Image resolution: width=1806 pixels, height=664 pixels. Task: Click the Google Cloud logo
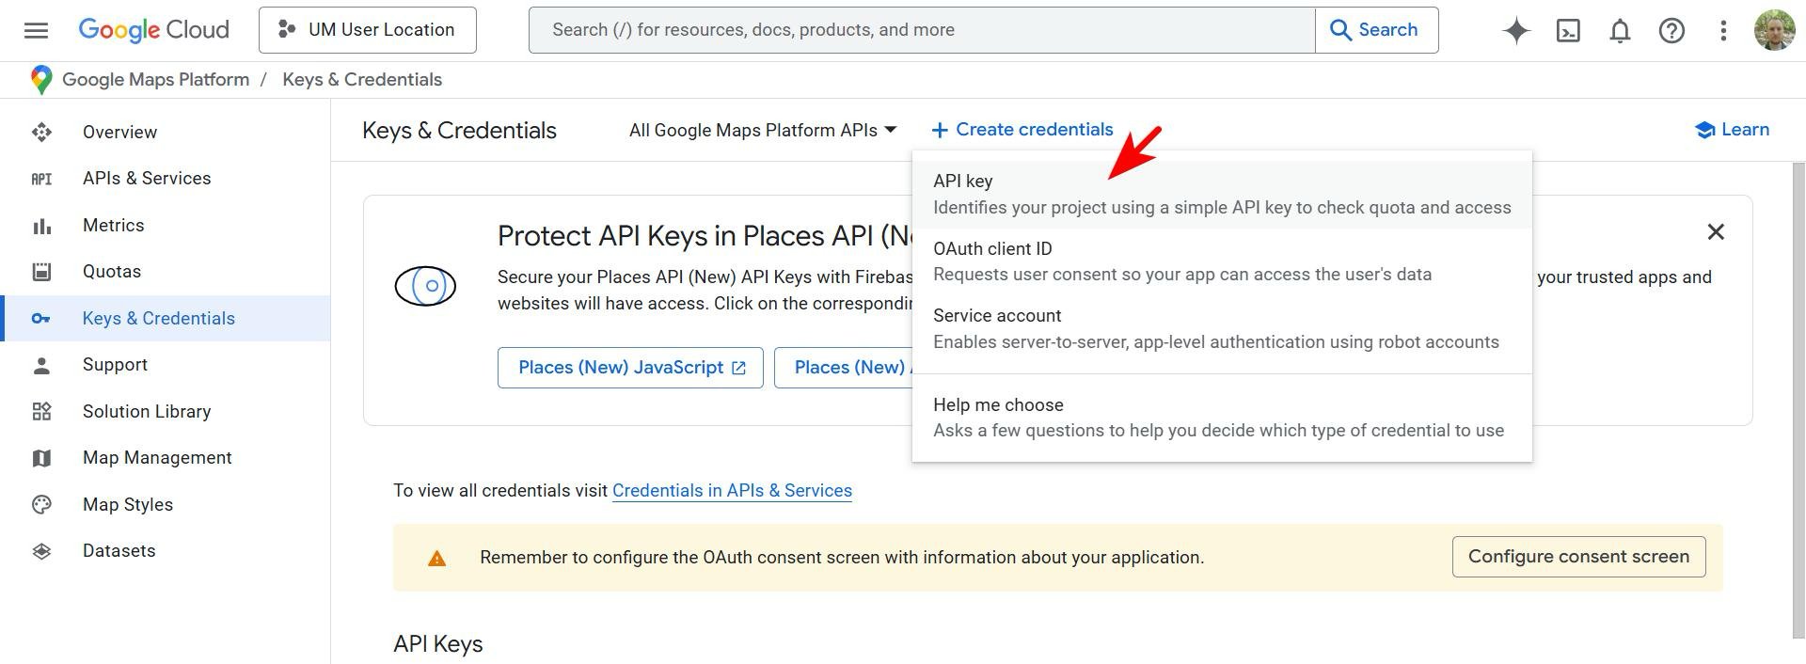point(153,30)
